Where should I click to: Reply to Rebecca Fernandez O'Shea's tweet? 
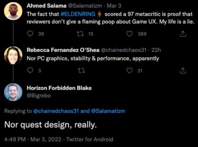click(x=30, y=71)
